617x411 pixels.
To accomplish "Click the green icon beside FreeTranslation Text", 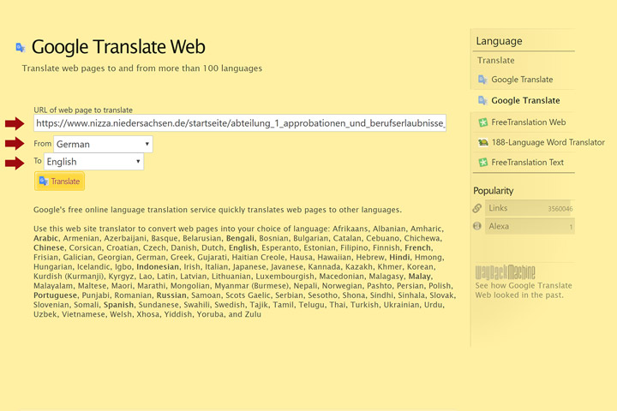I will point(483,162).
